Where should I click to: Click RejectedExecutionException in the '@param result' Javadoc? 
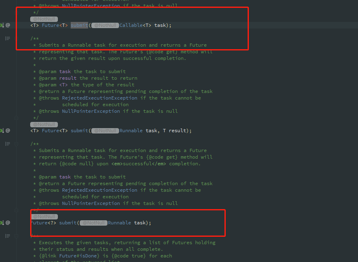100,98
